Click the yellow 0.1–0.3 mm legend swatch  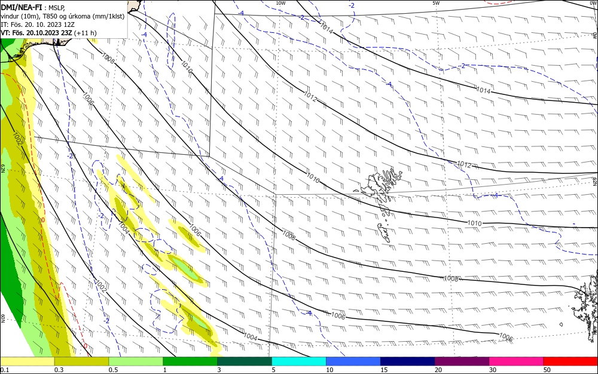(x=27, y=361)
